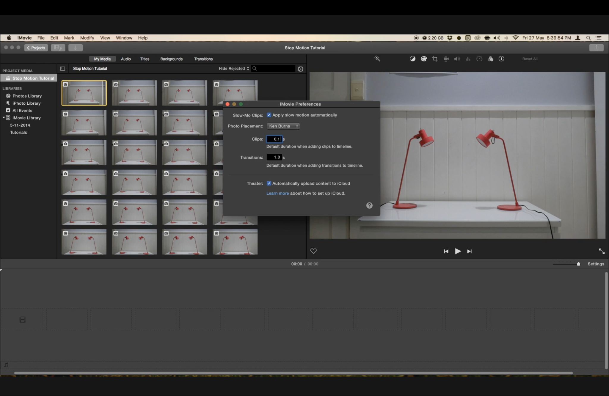The width and height of the screenshot is (609, 396).
Task: Follow the Learn more iCloud link
Action: tap(277, 193)
